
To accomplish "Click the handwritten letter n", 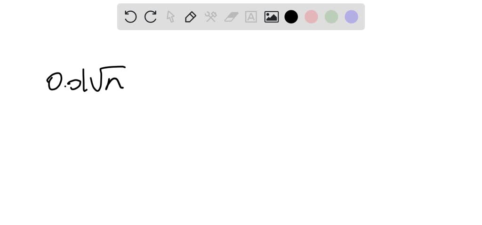I will pos(115,83).
